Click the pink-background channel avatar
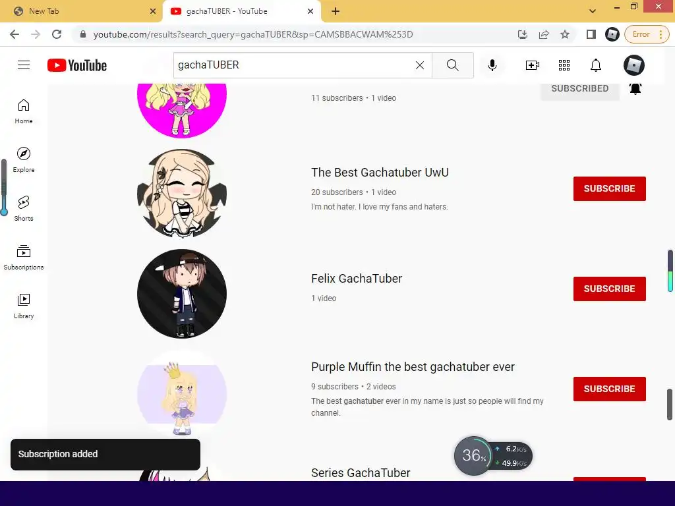 [182, 110]
